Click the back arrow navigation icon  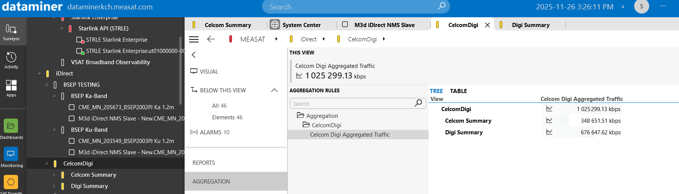(x=211, y=39)
